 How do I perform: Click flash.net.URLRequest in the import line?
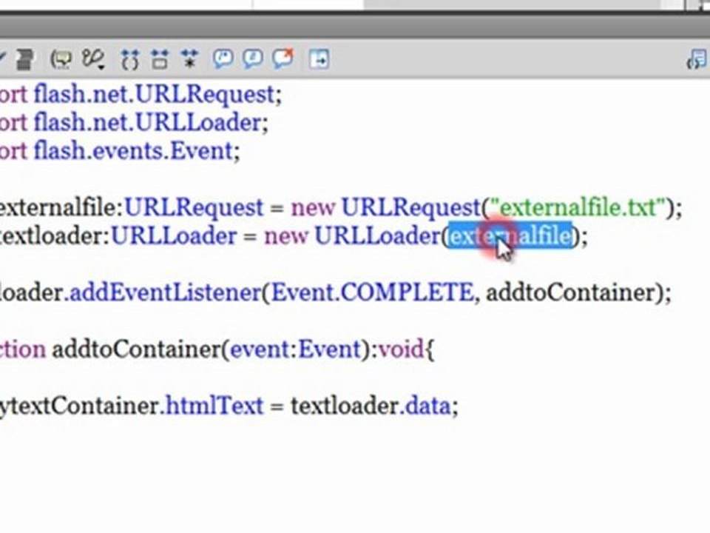pos(155,95)
